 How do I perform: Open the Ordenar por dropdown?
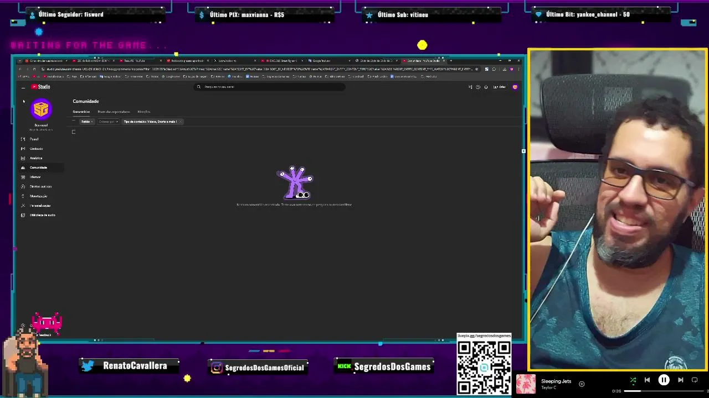(109, 122)
